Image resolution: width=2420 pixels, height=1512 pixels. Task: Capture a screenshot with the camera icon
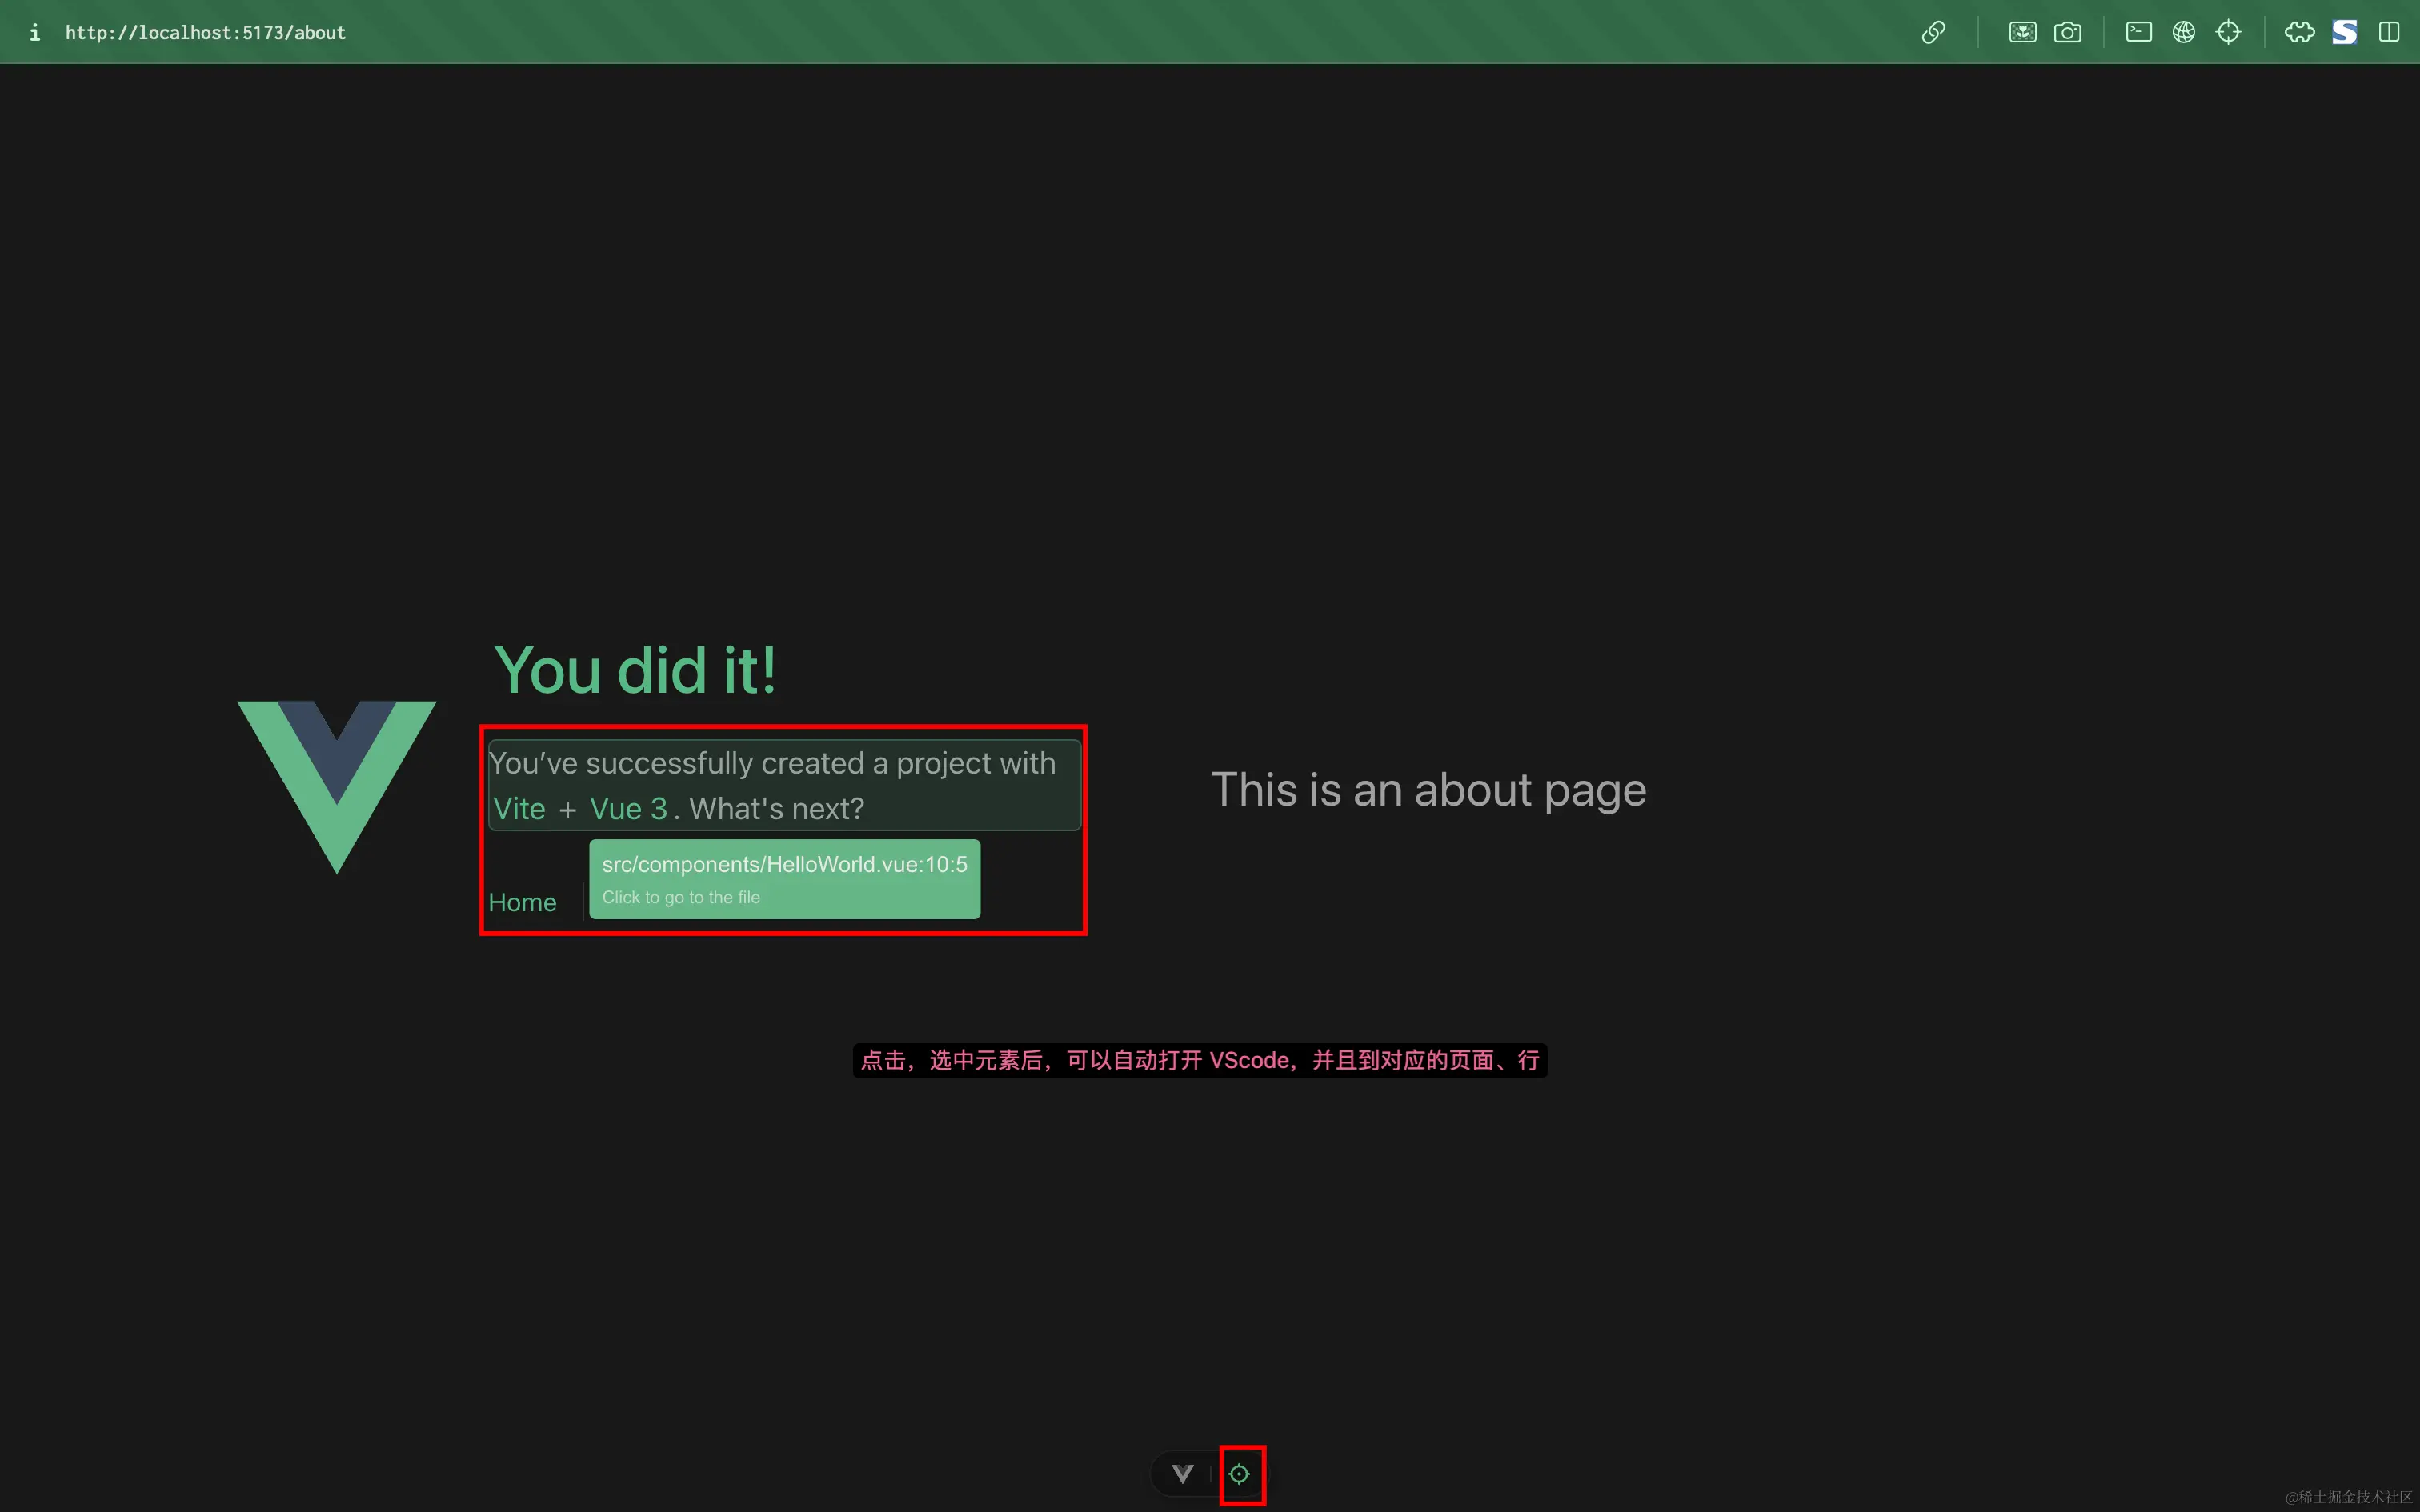(2067, 32)
